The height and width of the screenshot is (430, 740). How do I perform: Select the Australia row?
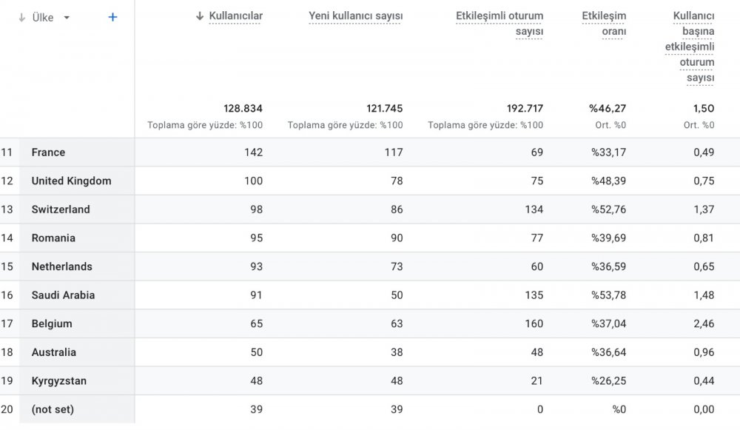(370, 352)
